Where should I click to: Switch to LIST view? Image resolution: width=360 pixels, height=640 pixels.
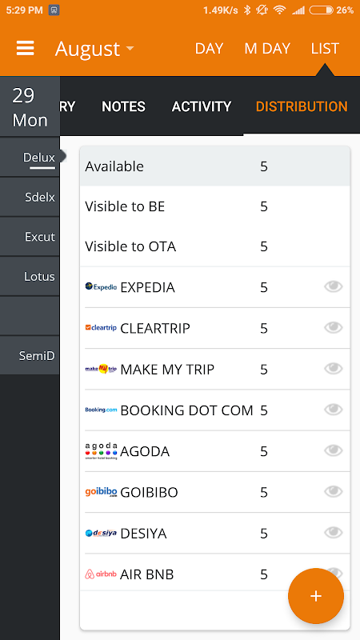pyautogui.click(x=325, y=49)
